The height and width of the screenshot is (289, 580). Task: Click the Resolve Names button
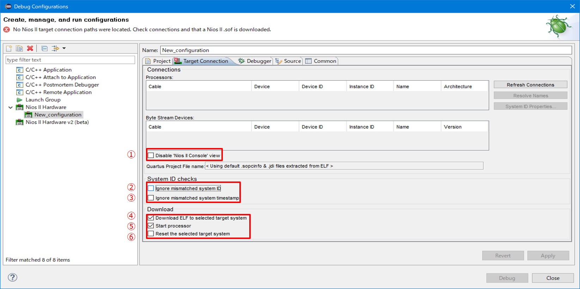(530, 96)
